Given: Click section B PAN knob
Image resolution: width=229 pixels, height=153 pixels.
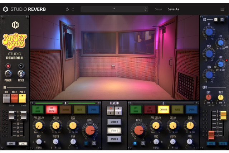Looking at the screenshot, I should point(190,142).
